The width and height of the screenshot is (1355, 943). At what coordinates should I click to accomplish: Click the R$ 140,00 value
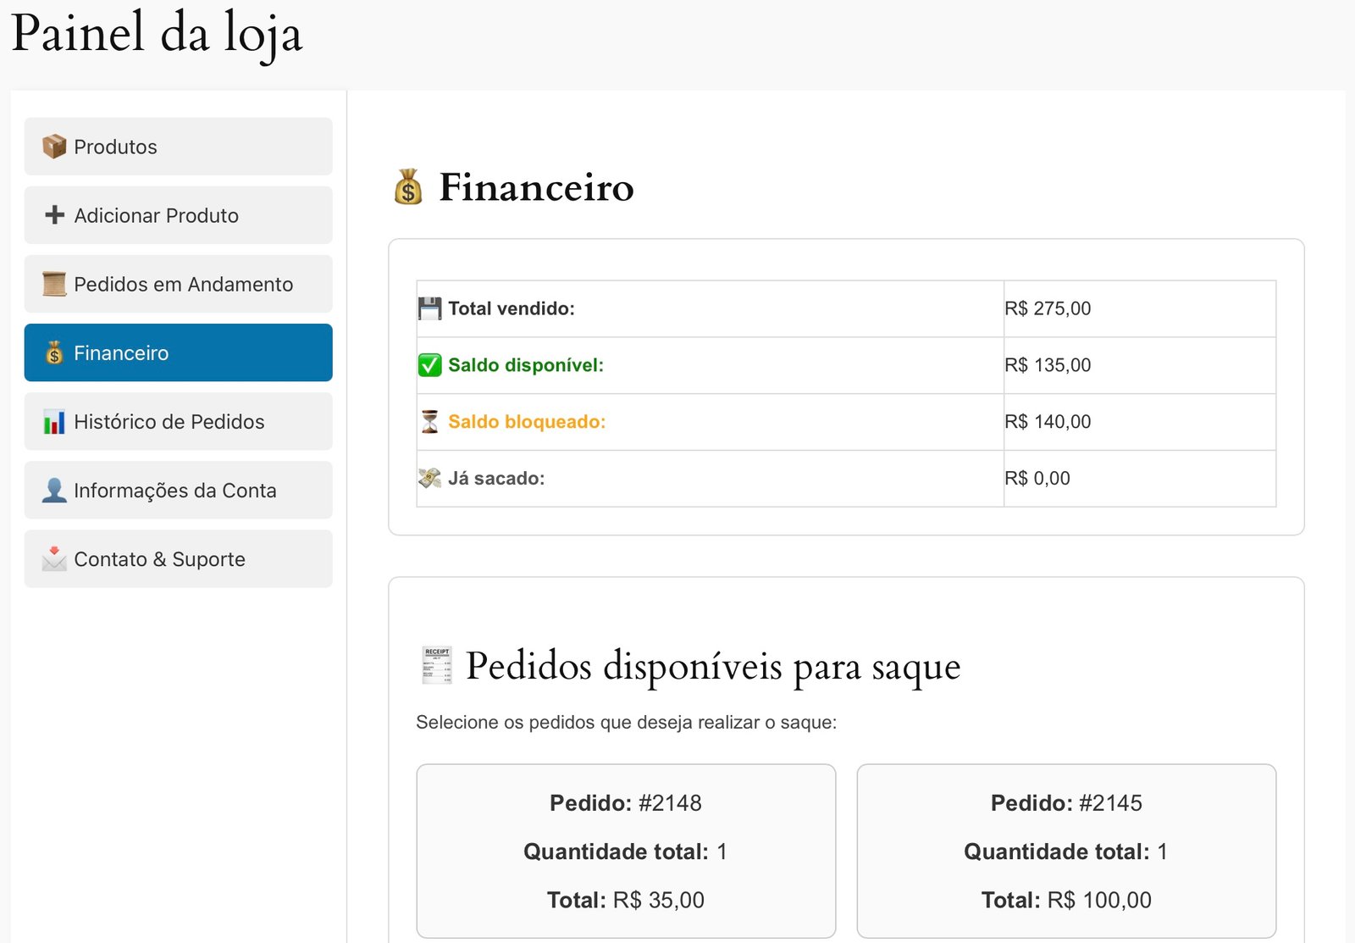1048,422
